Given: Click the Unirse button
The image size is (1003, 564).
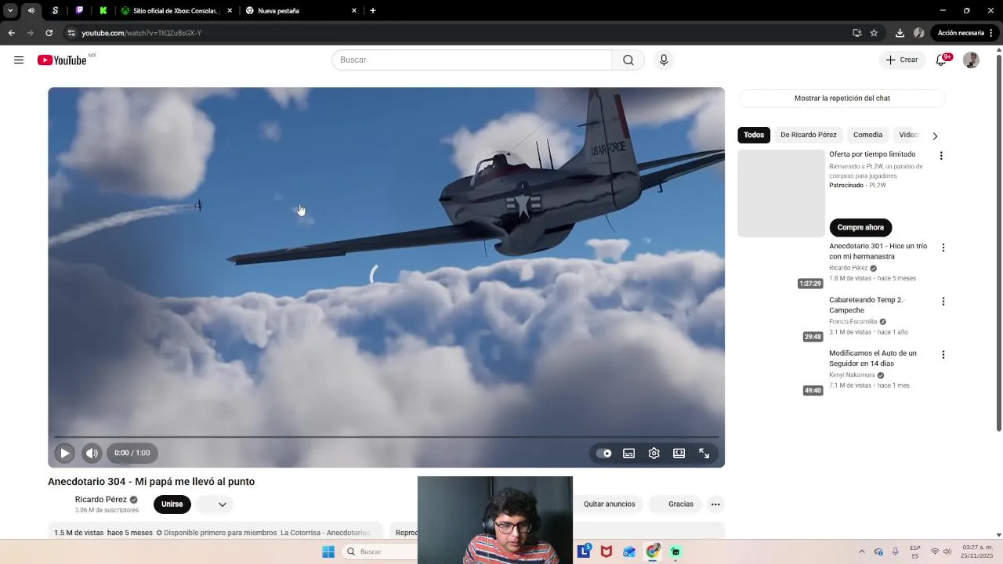Looking at the screenshot, I should (172, 504).
